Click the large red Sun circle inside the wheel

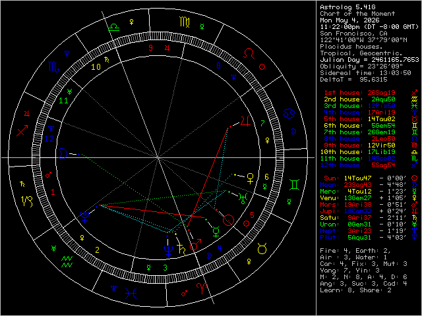[x=229, y=220]
